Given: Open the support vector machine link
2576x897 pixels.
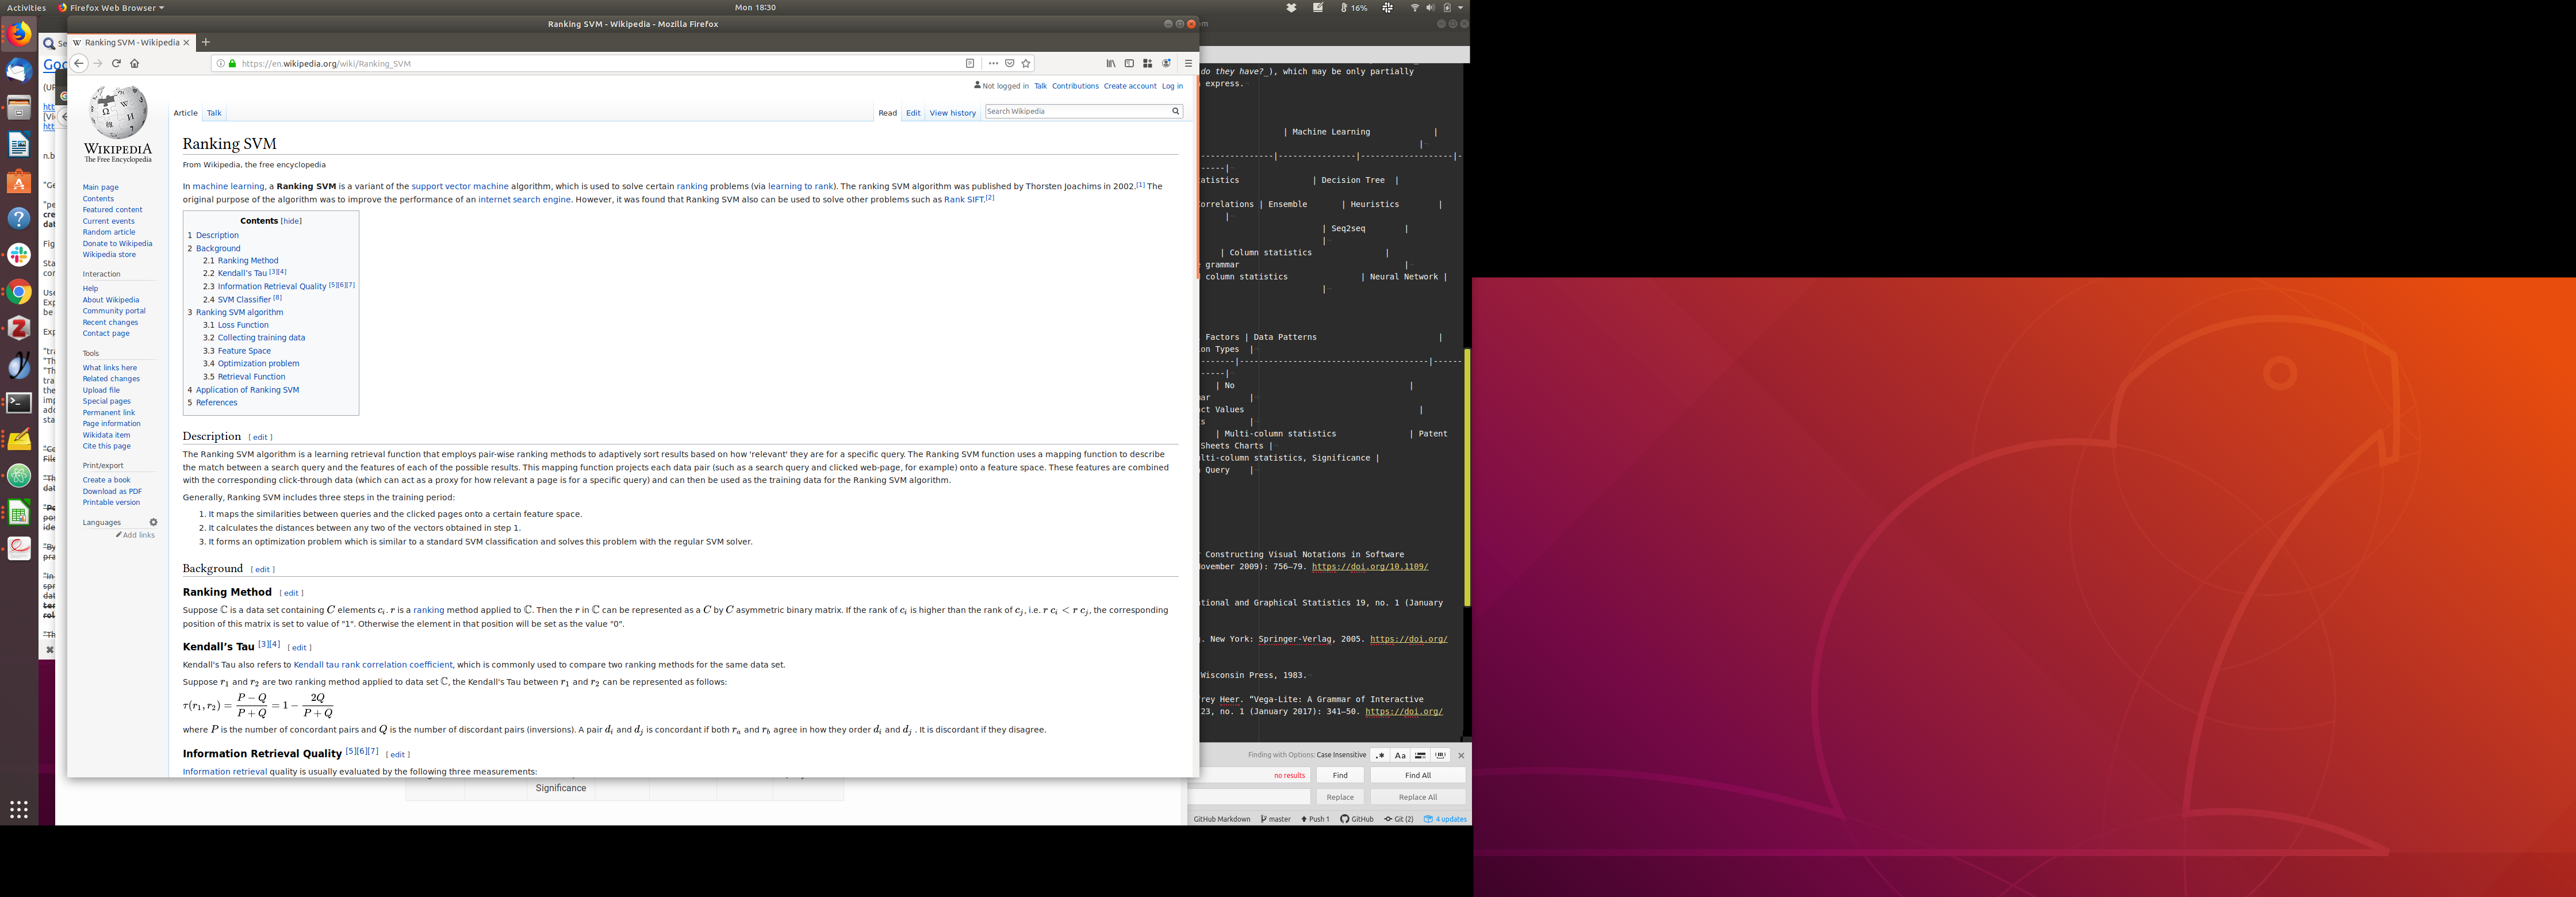Looking at the screenshot, I should click(x=460, y=186).
